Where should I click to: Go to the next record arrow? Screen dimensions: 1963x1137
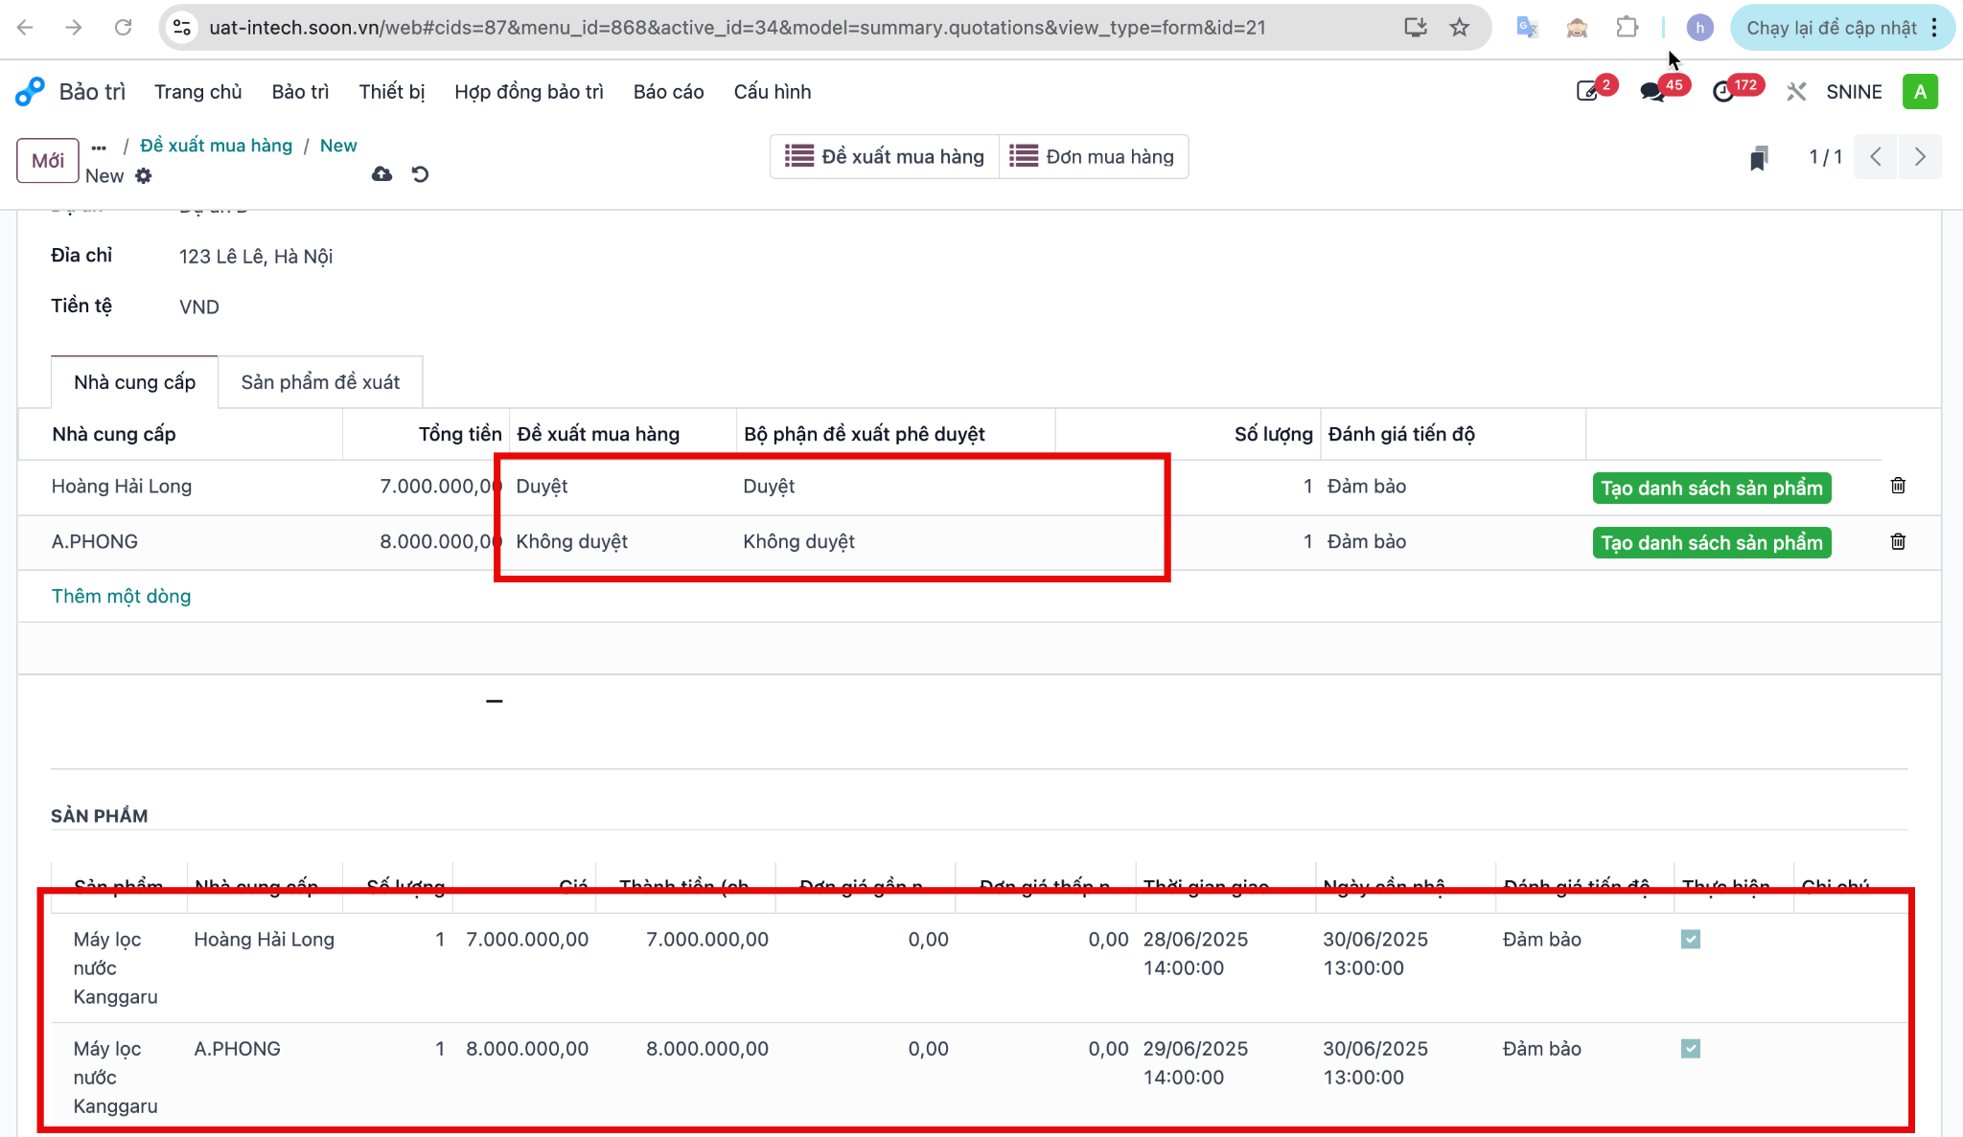[x=1920, y=157]
